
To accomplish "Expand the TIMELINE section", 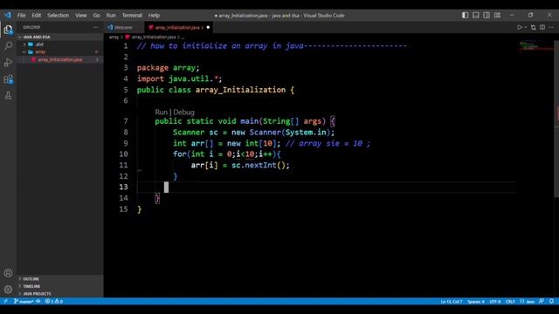I will pyautogui.click(x=60, y=286).
